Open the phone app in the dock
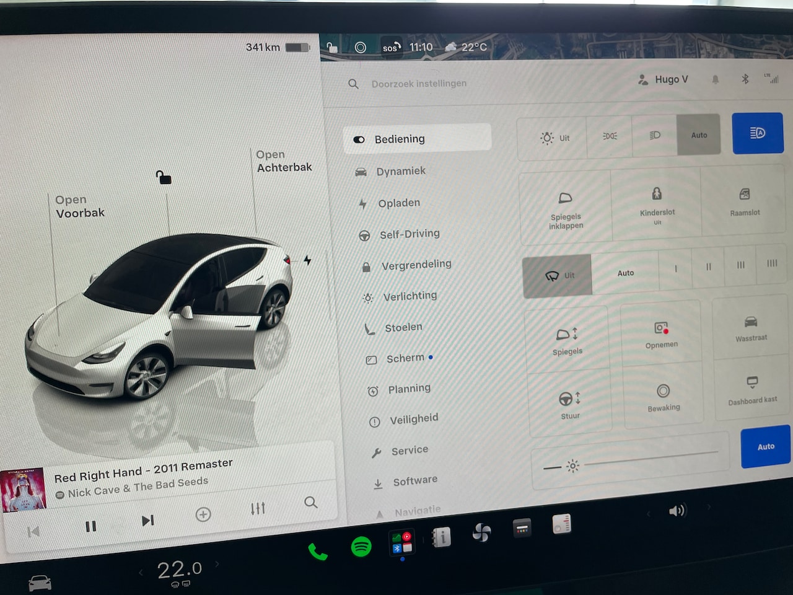Image resolution: width=793 pixels, height=595 pixels. (x=318, y=550)
